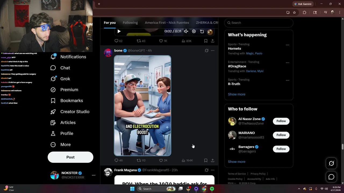Like bone's post with 2K likes

point(163,160)
